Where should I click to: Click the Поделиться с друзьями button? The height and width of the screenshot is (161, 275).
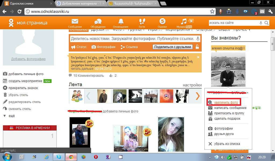point(173,47)
